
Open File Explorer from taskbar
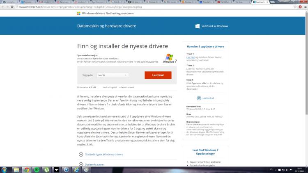[16, 170]
